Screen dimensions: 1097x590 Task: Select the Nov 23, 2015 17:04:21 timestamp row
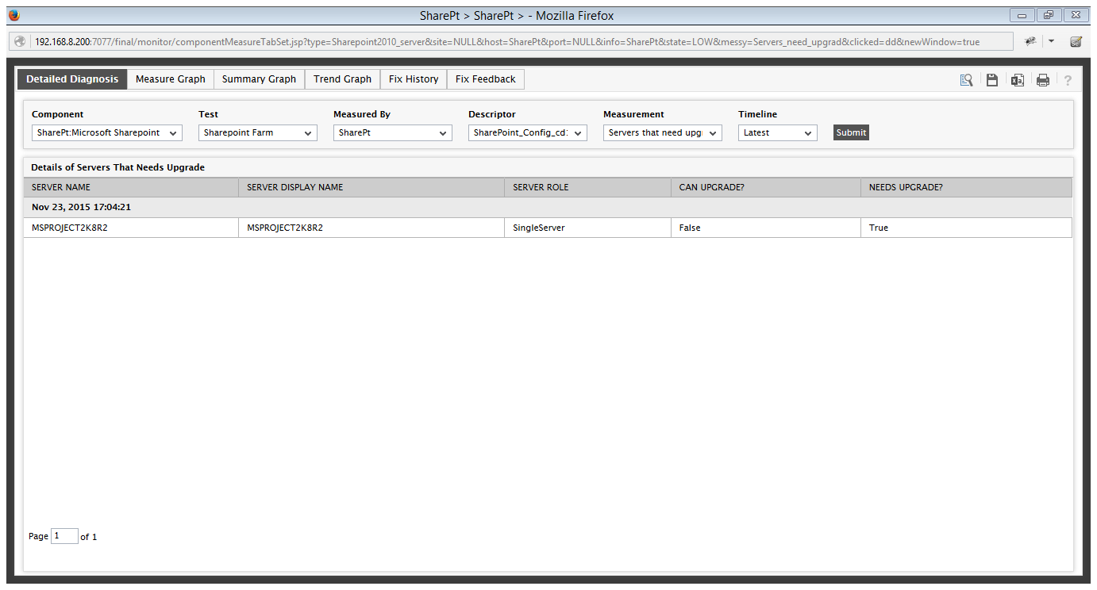548,208
